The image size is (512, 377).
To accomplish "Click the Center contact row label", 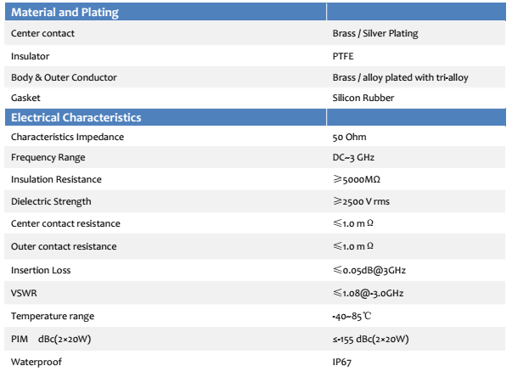I will (42, 33).
